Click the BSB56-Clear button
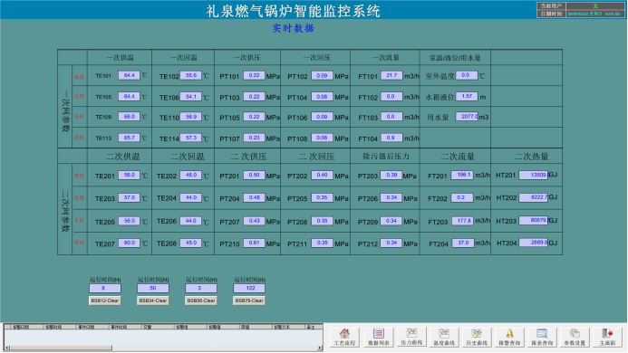This screenshot has width=628, height=353. (201, 301)
